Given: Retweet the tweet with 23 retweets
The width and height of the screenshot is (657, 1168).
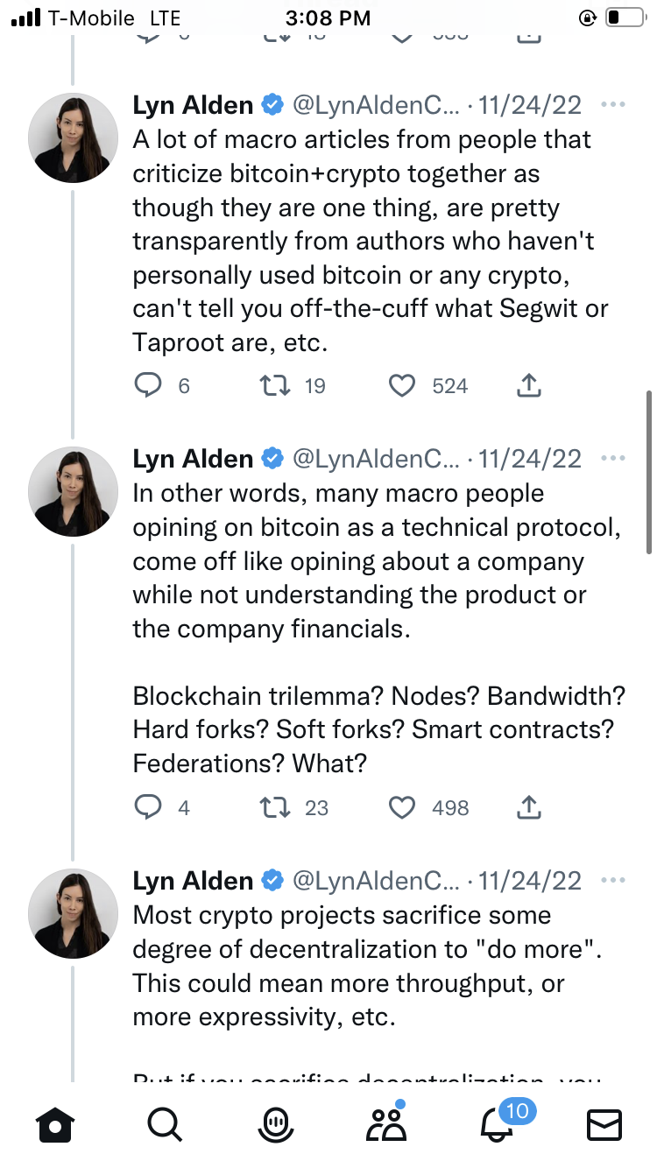Looking at the screenshot, I should point(277,807).
